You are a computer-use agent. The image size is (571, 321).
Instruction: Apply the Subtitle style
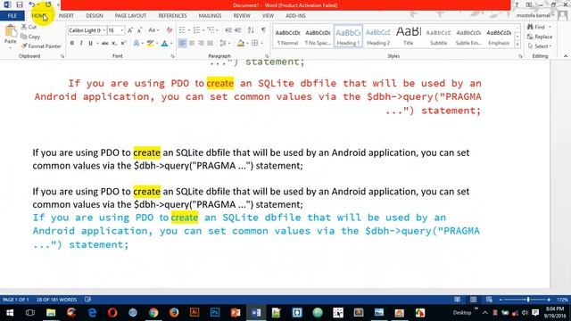point(439,37)
